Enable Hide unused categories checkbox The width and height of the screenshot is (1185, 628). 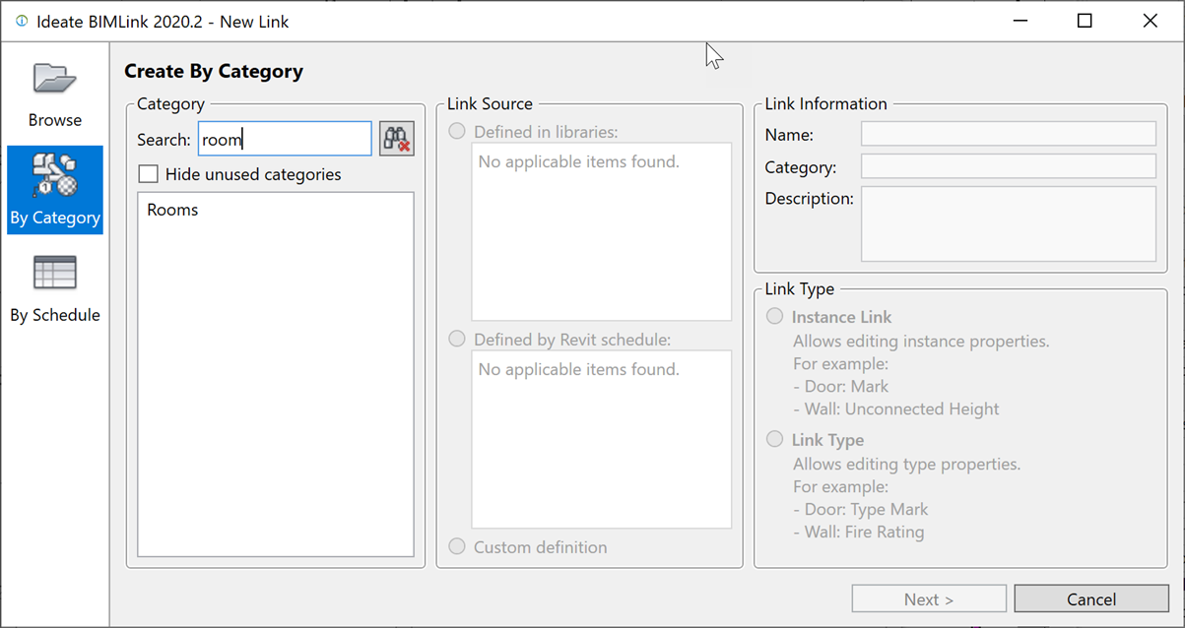pyautogui.click(x=149, y=174)
